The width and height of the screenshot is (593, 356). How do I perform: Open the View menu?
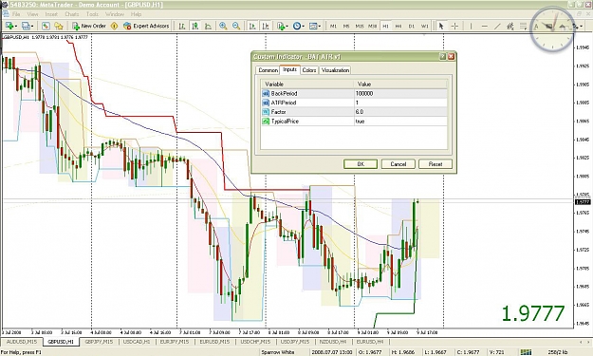[32, 14]
